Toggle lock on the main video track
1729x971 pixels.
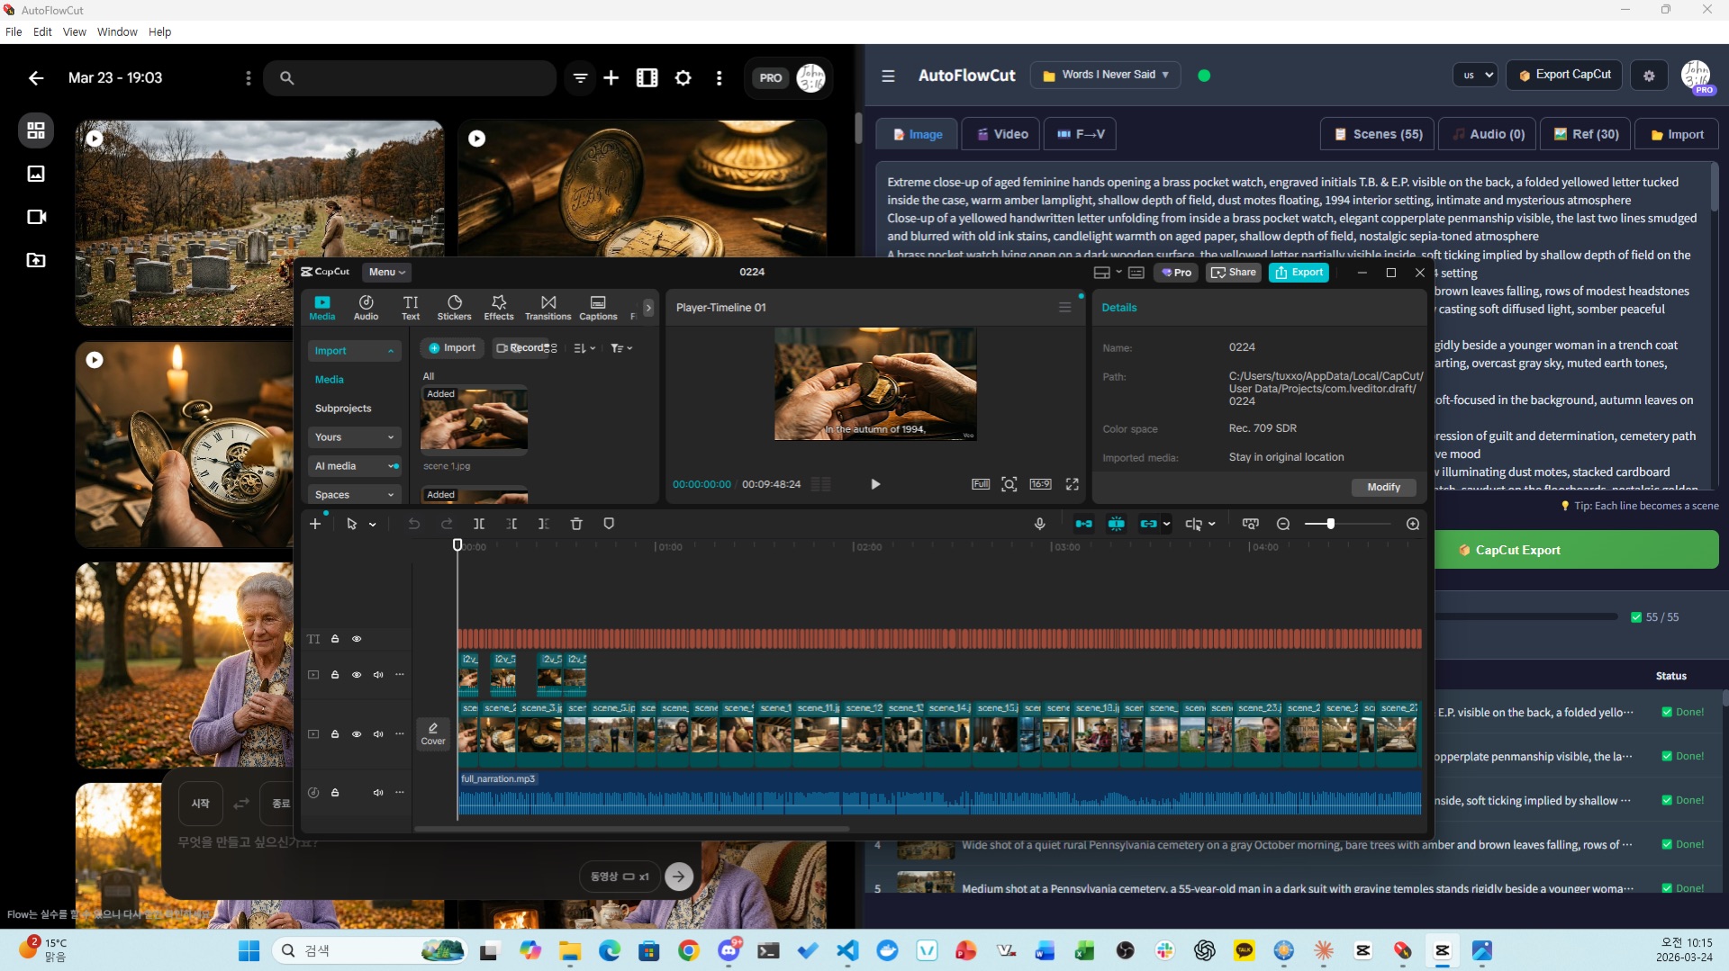click(x=335, y=734)
